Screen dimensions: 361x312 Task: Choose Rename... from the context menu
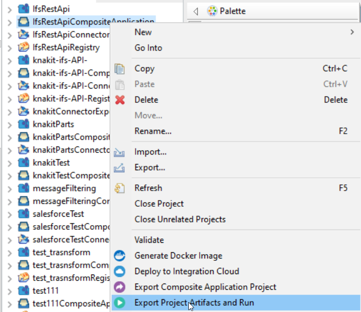[x=153, y=131]
